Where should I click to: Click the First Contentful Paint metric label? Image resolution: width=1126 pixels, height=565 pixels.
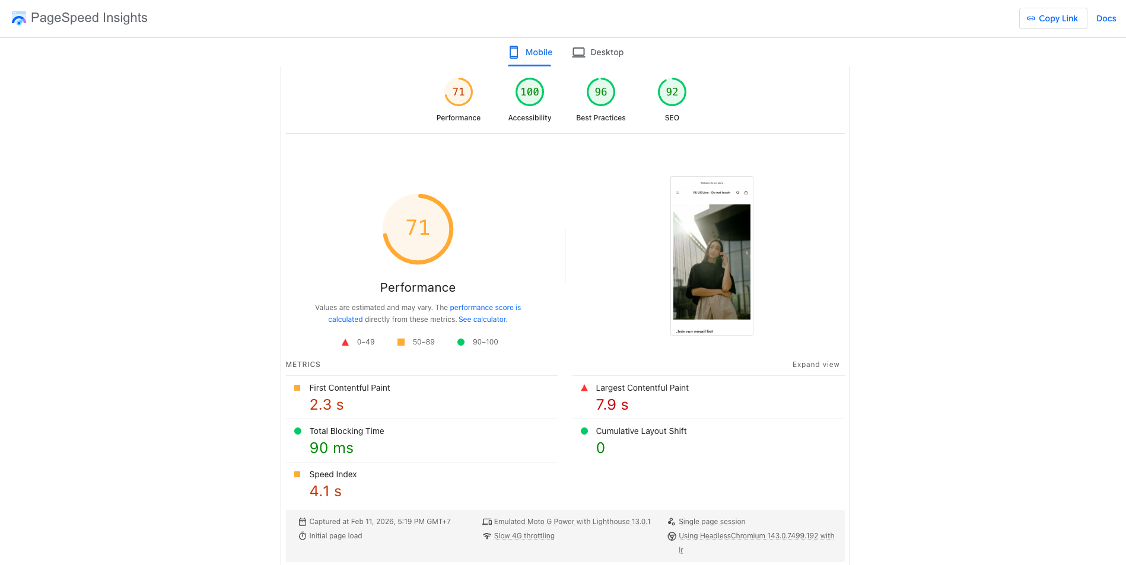tap(349, 388)
